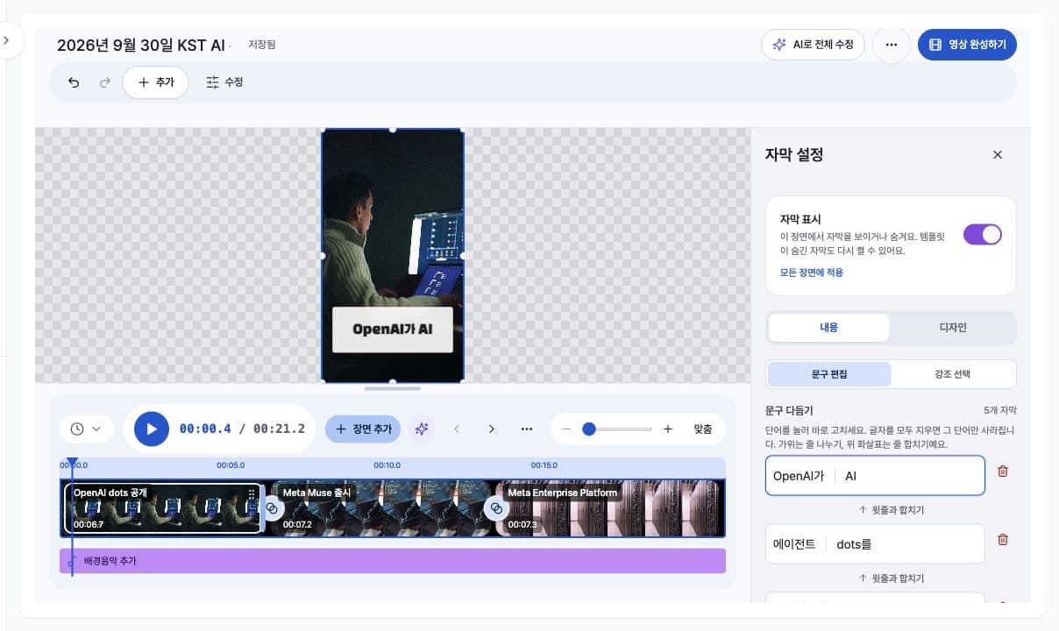The image size is (1059, 631).
Task: Play the video preview
Action: pos(152,429)
